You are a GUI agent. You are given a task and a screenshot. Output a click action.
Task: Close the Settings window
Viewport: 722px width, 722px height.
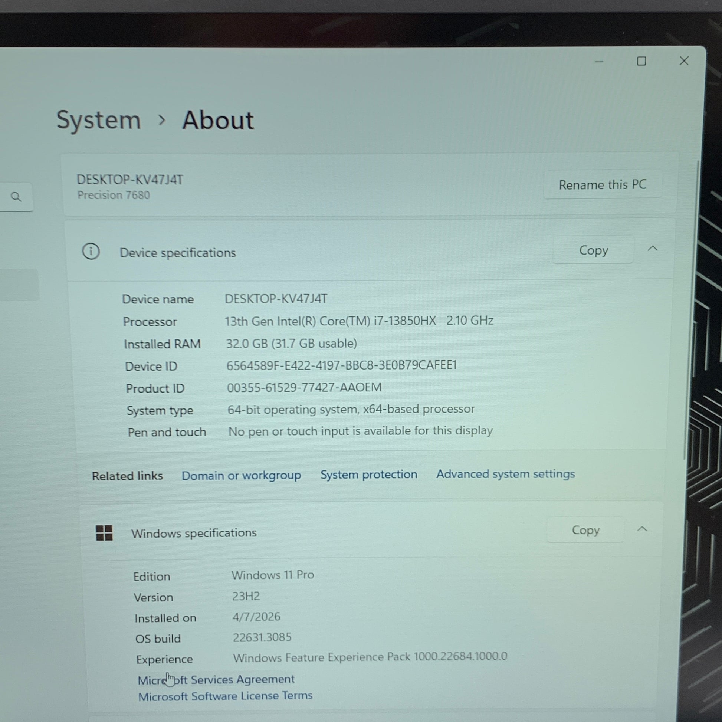point(684,61)
